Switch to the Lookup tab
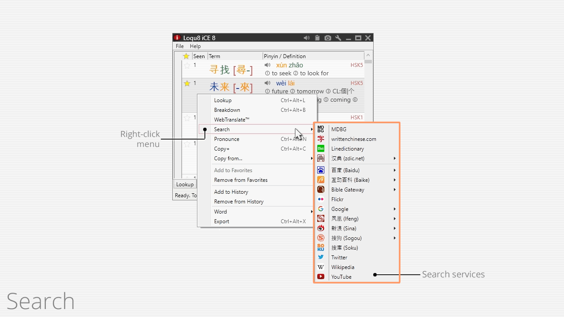Screen dimensions: 564x317 [185, 184]
